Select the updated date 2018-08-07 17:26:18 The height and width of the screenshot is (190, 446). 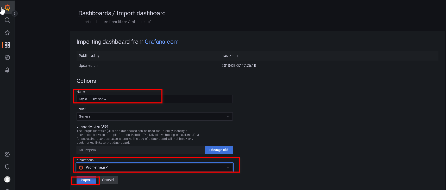pyautogui.click(x=239, y=65)
